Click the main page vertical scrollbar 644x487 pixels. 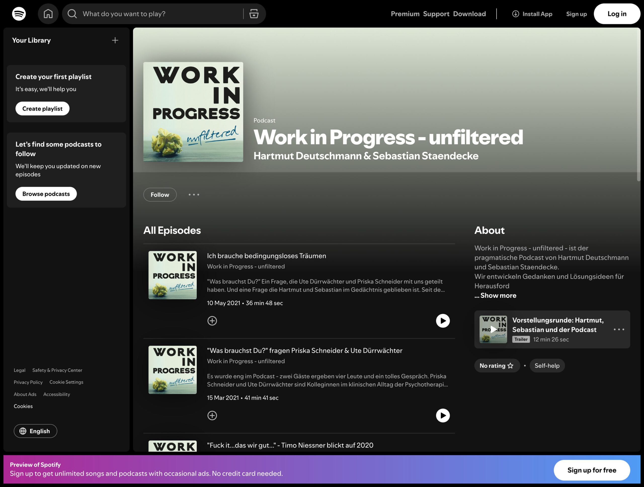point(638,105)
